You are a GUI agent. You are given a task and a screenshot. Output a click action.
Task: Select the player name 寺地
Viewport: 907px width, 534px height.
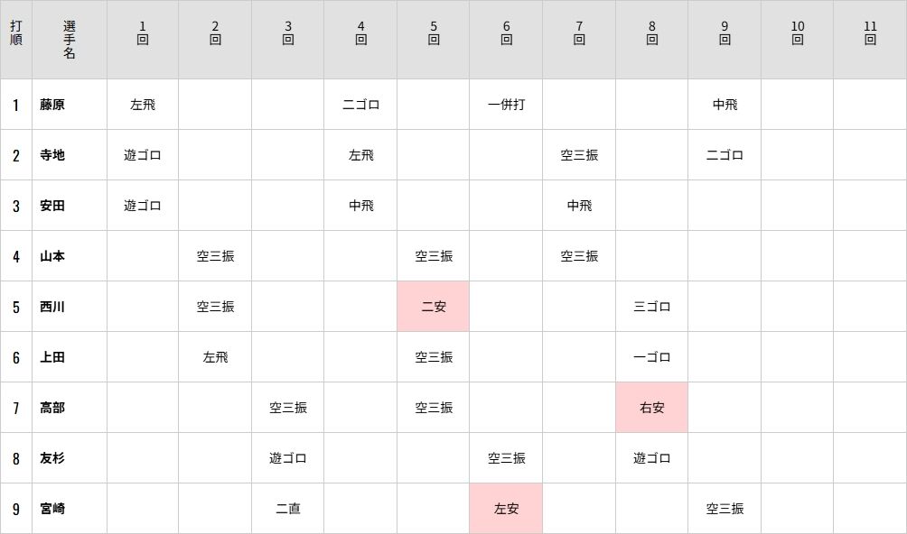point(52,155)
